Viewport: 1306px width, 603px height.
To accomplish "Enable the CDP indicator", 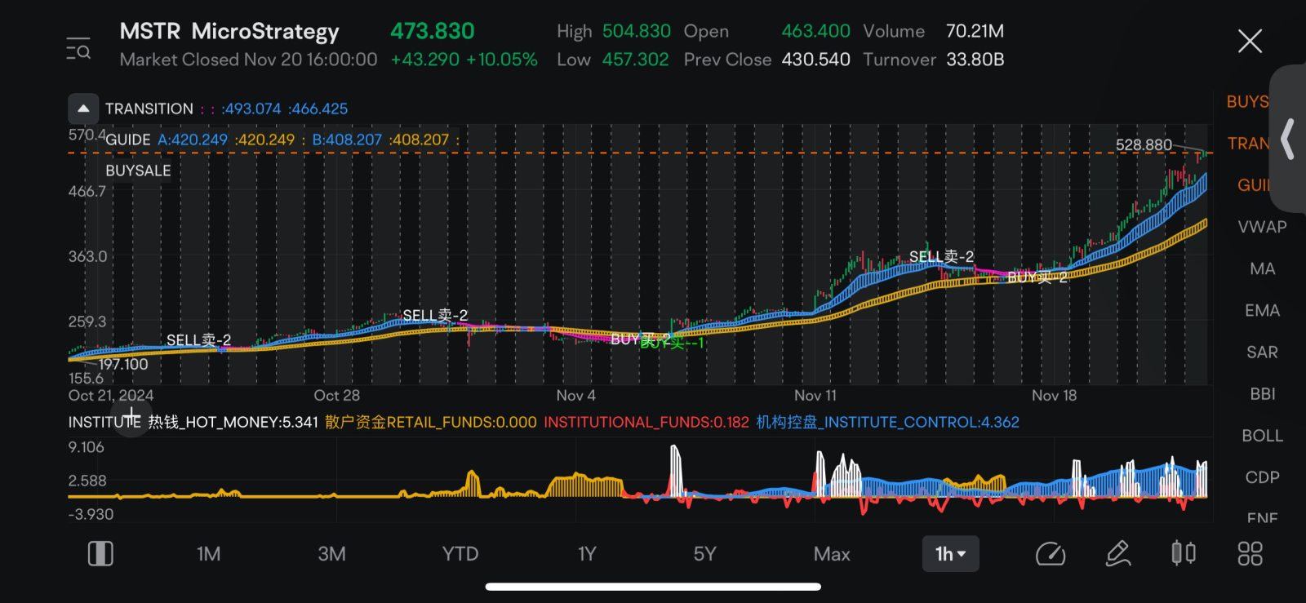I will [x=1262, y=477].
